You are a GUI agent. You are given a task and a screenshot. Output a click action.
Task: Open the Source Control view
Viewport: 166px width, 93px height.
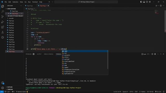3,17
